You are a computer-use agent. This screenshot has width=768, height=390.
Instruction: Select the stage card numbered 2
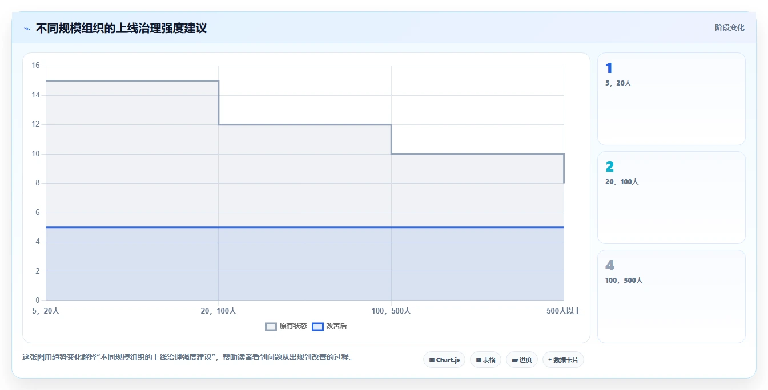tap(672, 198)
